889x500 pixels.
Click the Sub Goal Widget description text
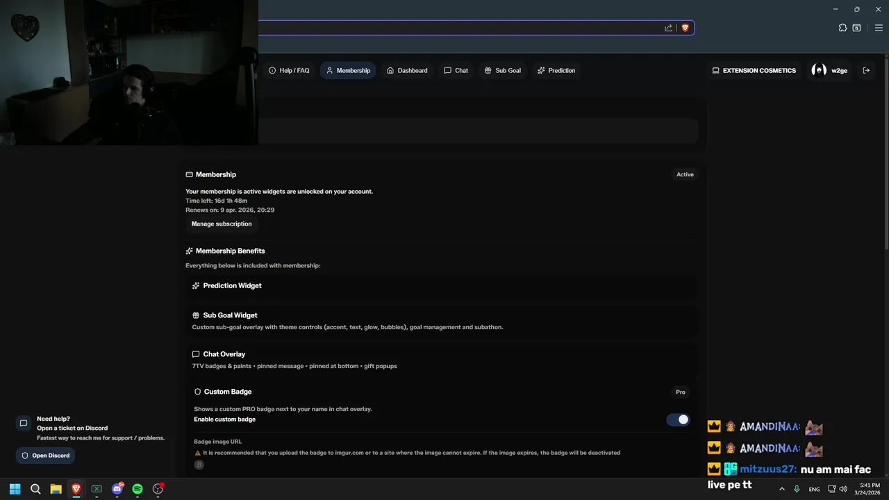click(347, 327)
